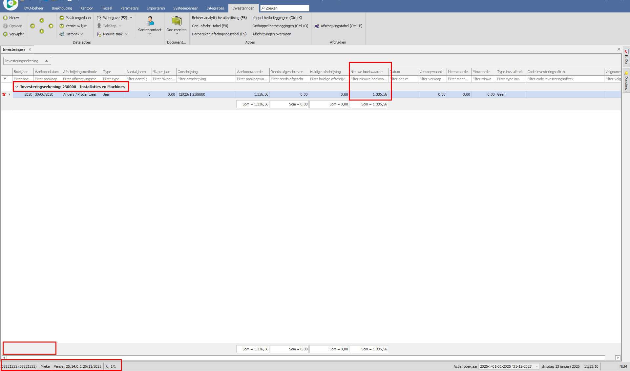Click the Nieuw record icon
The width and height of the screenshot is (630, 371).
(5, 18)
